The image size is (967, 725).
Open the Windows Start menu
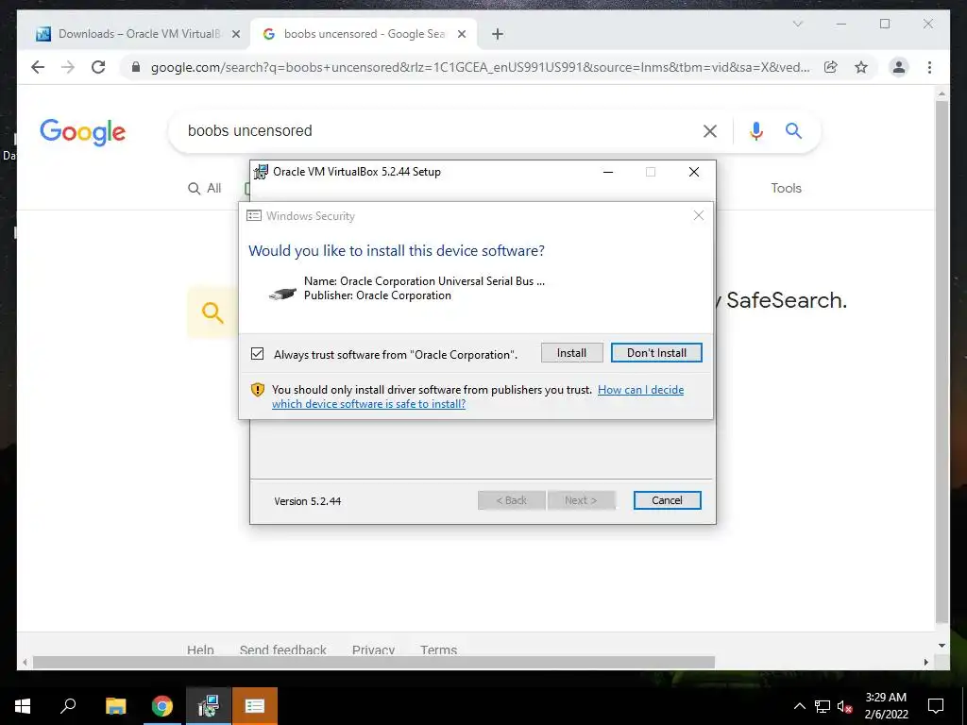coord(23,706)
